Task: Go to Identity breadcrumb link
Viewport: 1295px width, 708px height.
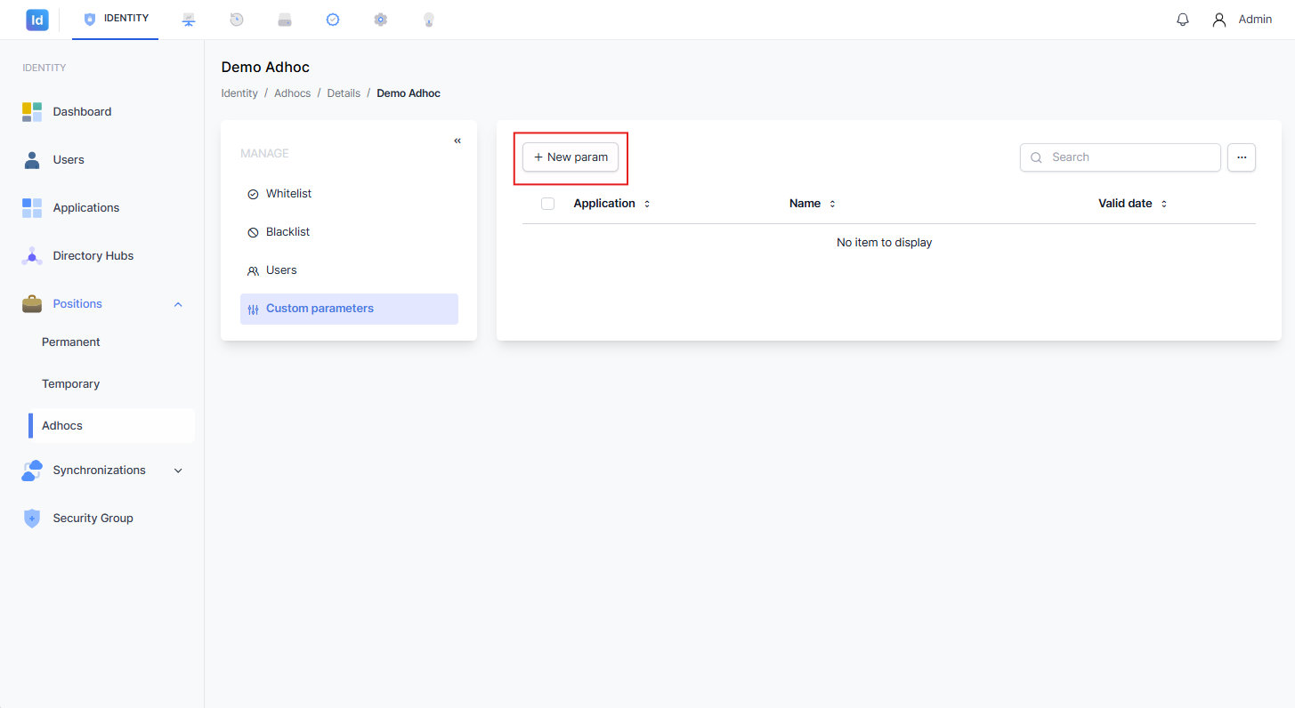Action: tap(239, 93)
